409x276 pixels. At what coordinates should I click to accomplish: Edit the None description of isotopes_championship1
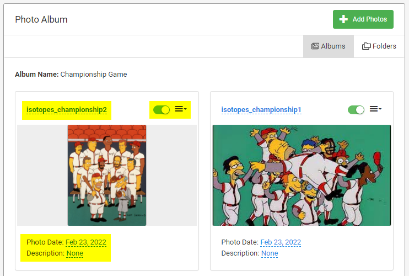(x=270, y=253)
